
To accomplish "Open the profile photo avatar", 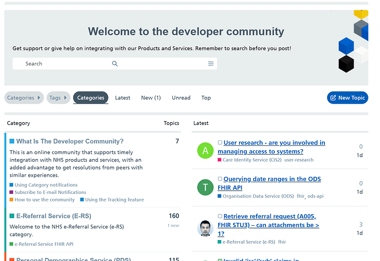I will tap(205, 229).
